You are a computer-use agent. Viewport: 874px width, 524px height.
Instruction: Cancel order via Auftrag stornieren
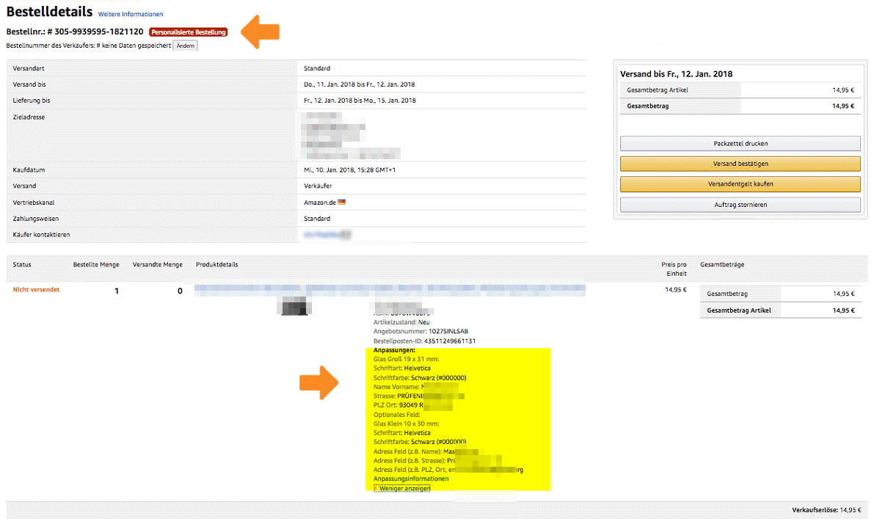tap(740, 205)
